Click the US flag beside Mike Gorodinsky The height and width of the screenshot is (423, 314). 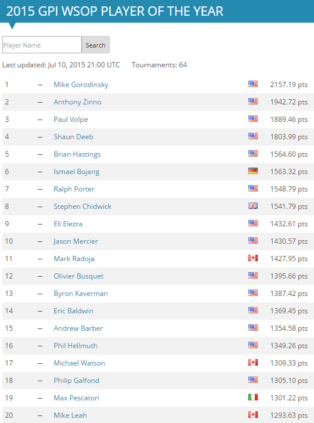[x=252, y=84]
